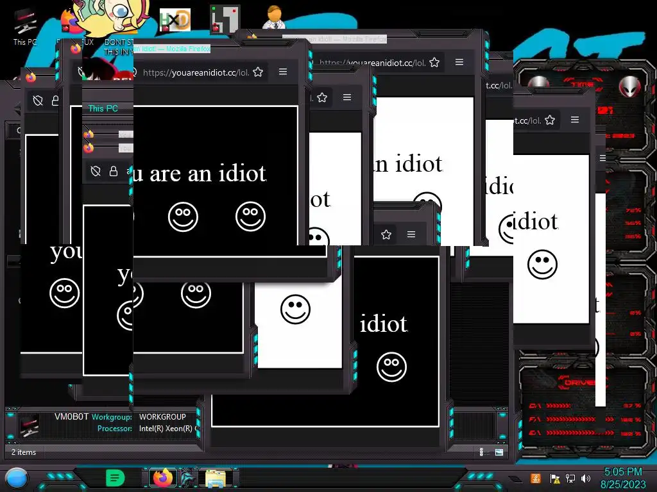Click DRIVE header on Rainmeter skin

tap(579, 382)
